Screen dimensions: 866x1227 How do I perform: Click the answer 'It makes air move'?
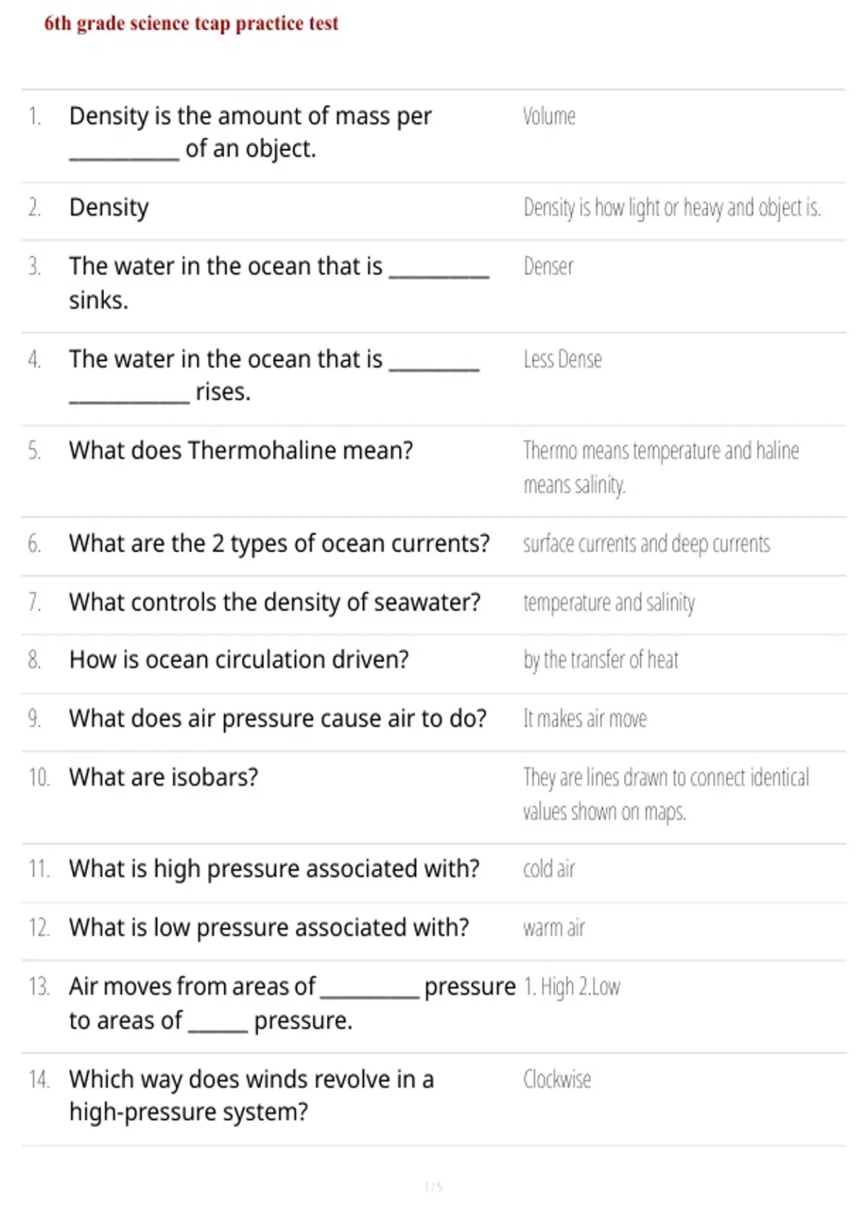click(585, 719)
